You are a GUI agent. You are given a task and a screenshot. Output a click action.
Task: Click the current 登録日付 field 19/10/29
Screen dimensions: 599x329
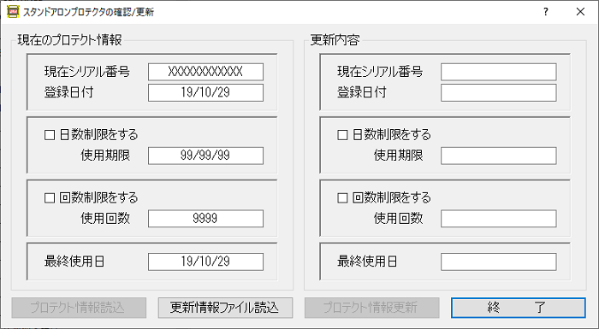pos(205,92)
